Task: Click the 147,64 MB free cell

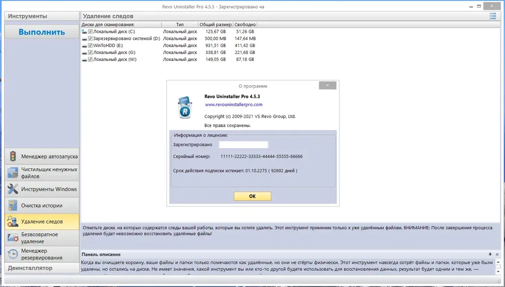Action: coord(245,39)
